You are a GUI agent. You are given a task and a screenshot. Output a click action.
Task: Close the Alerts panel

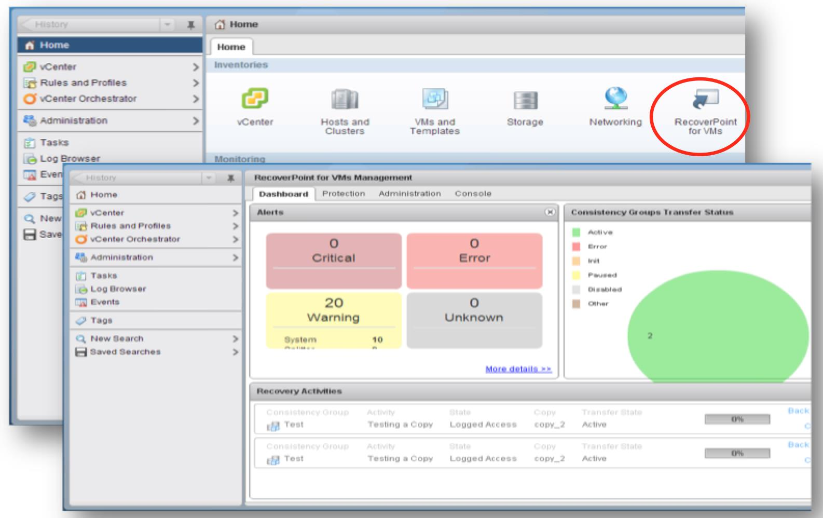click(x=550, y=212)
